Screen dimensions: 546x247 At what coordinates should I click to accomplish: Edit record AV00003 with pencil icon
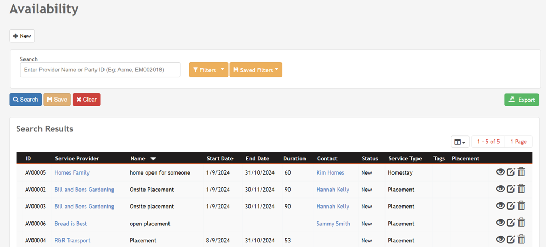coord(510,205)
